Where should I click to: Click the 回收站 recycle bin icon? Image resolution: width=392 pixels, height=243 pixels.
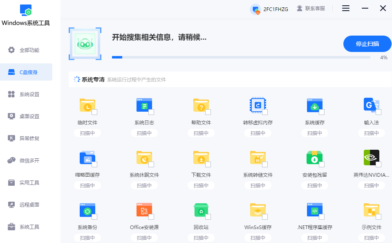(201, 210)
